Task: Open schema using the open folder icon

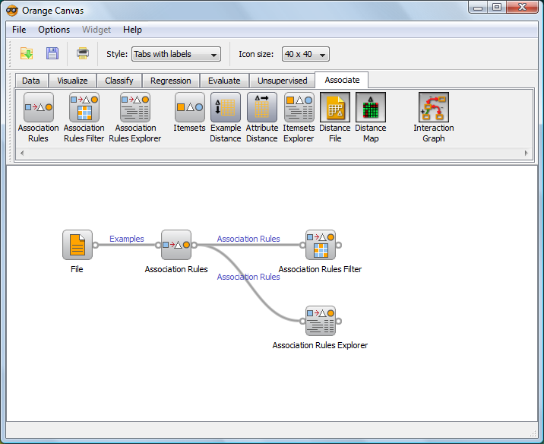Action: tap(27, 54)
